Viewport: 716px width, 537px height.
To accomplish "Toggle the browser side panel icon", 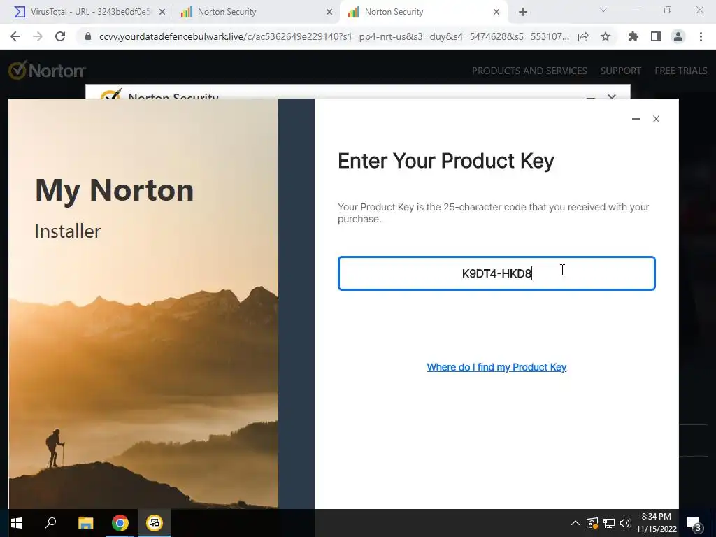I will [x=656, y=36].
